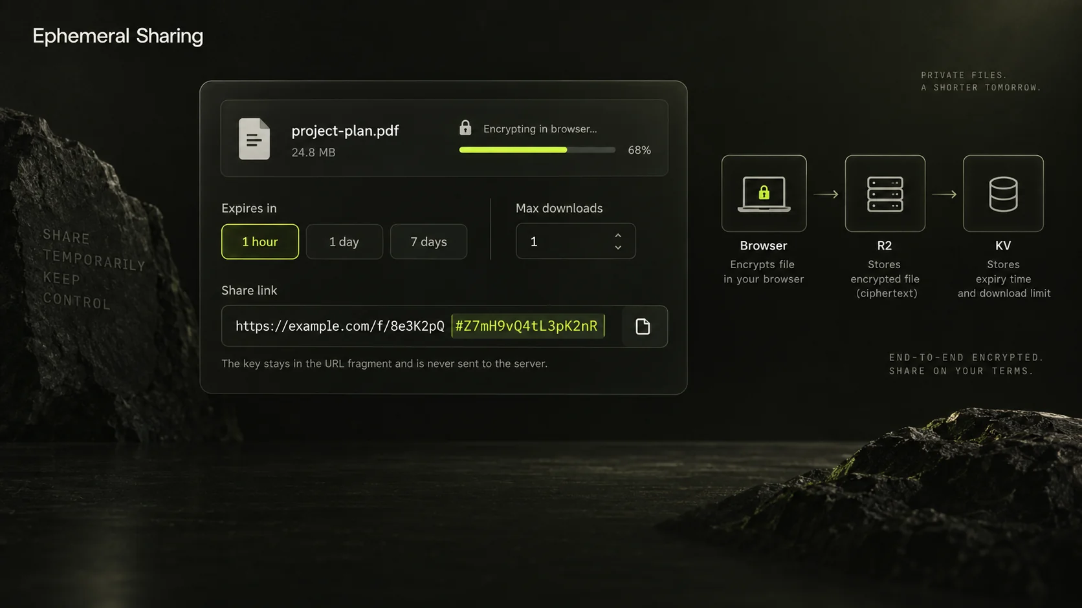Viewport: 1082px width, 608px height.
Task: Click the Stores expiry time and download limit caption
Action: [1004, 278]
